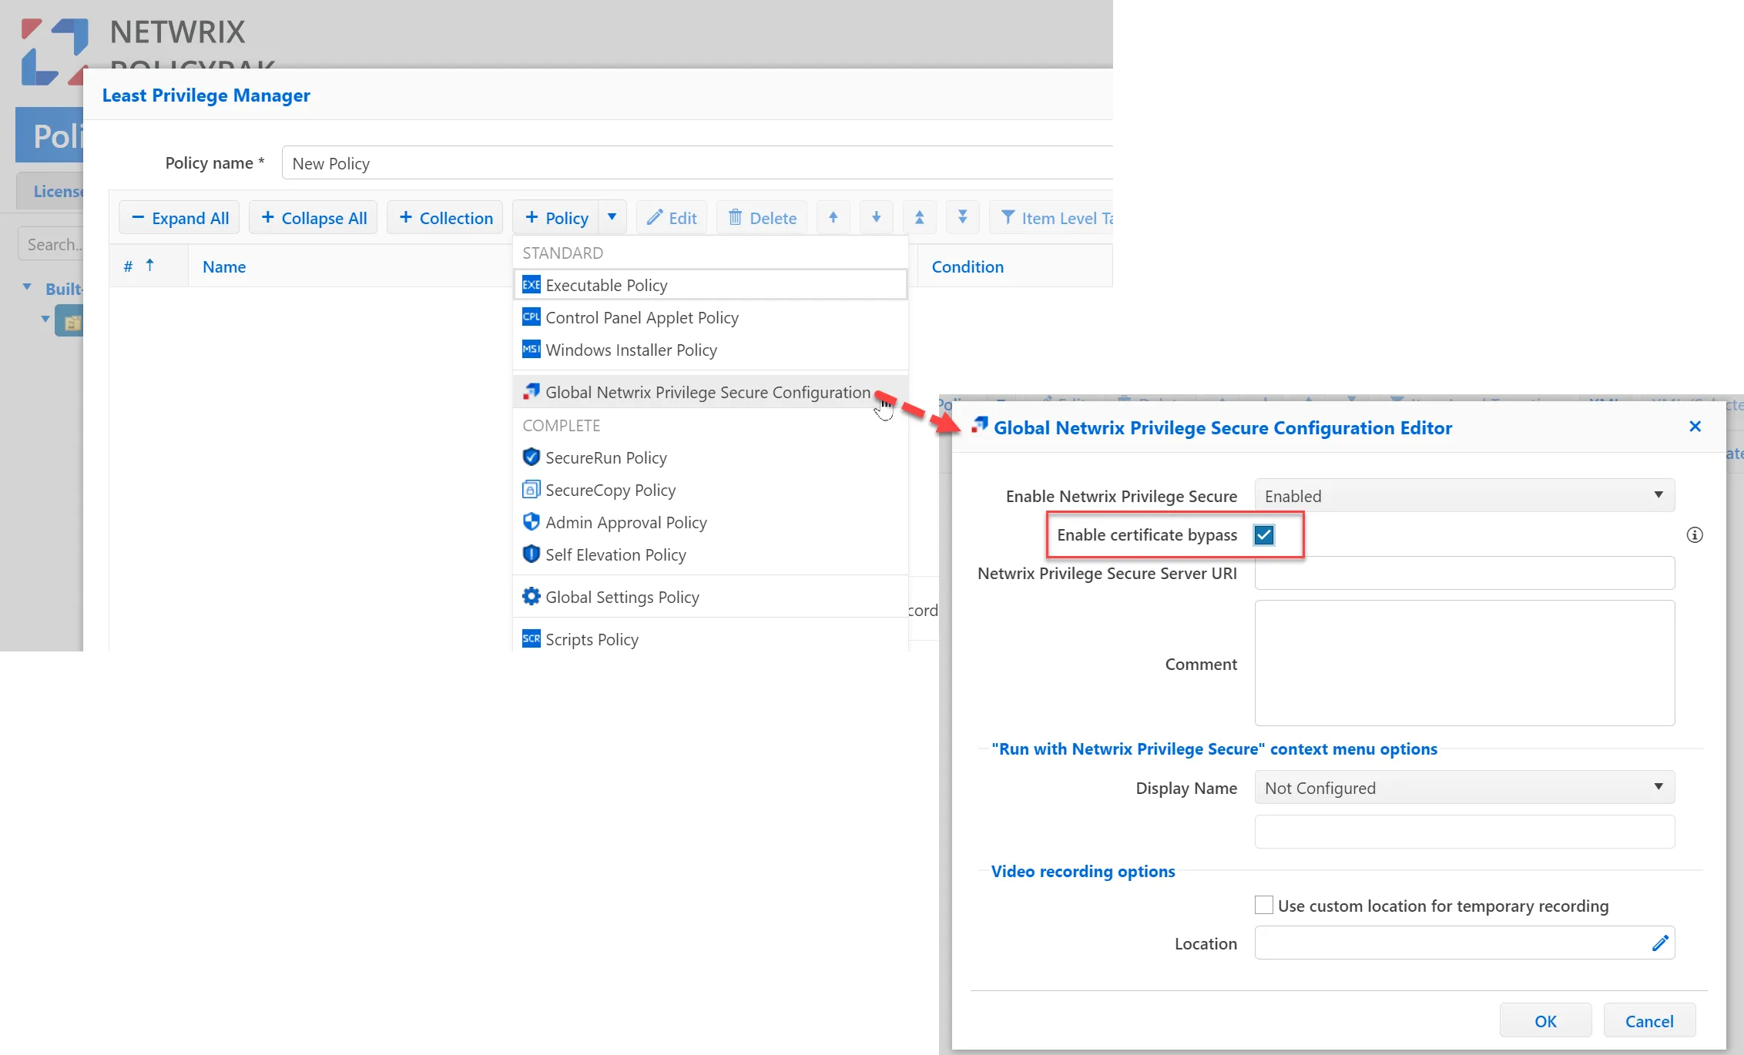1744x1055 pixels.
Task: Open the Policy split-button dropdown arrow
Action: (x=612, y=217)
